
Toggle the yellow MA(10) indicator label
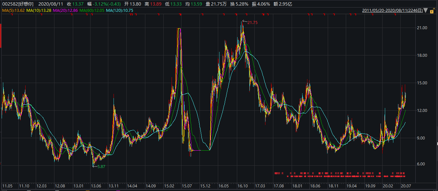[38, 11]
